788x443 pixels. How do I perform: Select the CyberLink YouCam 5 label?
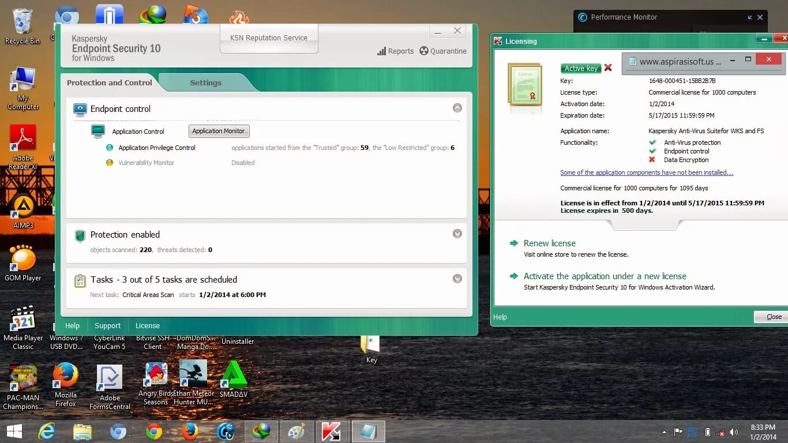(110, 343)
